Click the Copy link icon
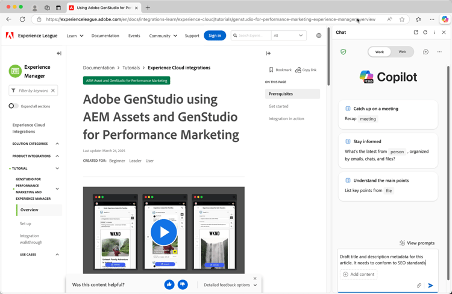 pos(298,70)
